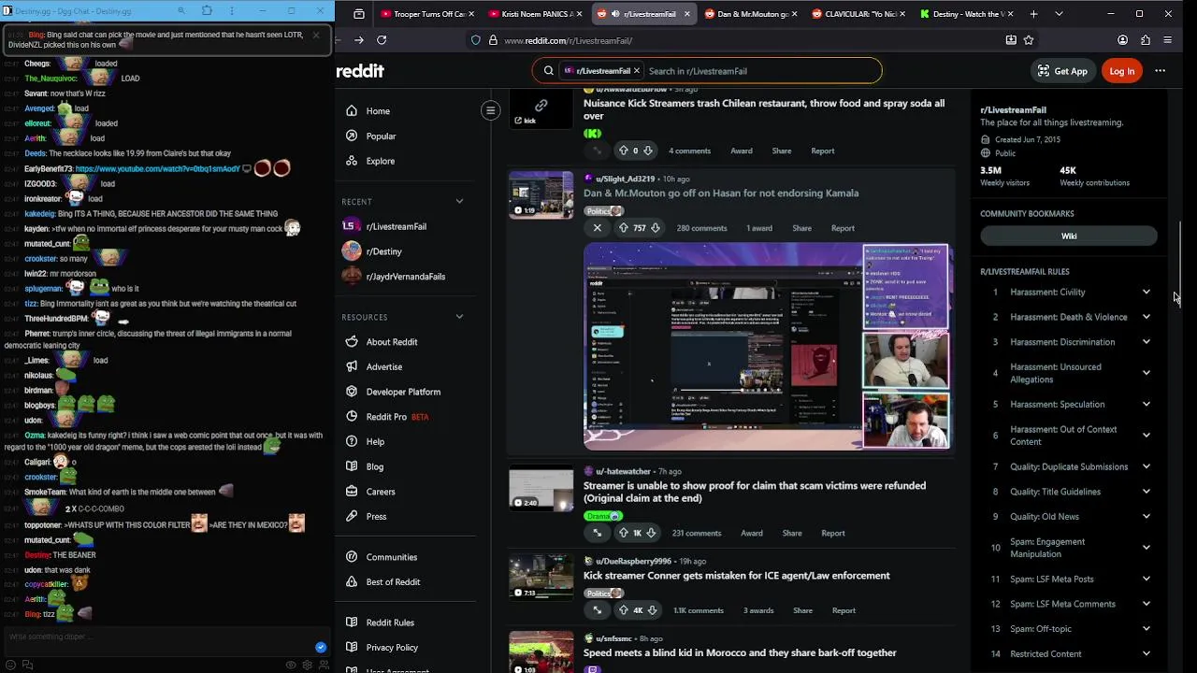1197x673 pixels.
Task: Show Dgg chat user list icon
Action: (x=324, y=665)
